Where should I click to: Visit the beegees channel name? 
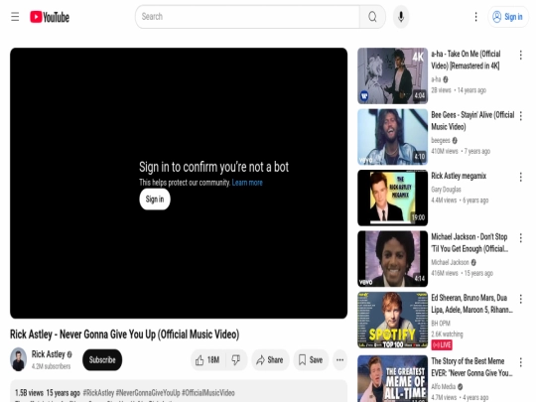click(x=441, y=141)
